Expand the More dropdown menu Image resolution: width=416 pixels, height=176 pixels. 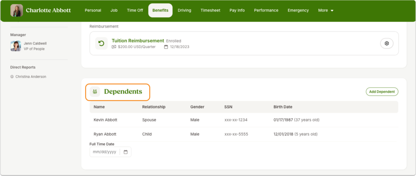[326, 10]
